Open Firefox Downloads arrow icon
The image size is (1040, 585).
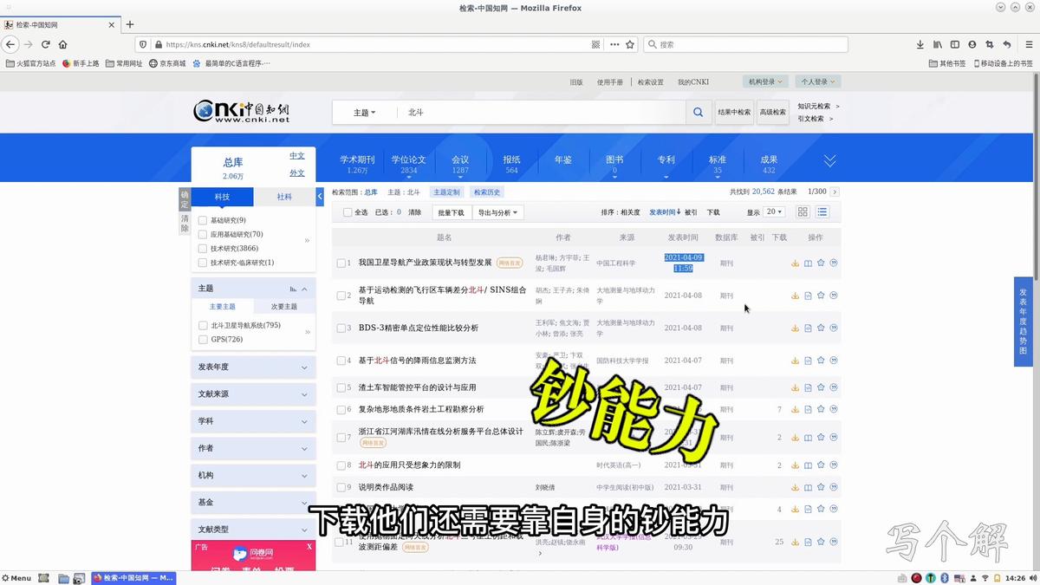[920, 43]
